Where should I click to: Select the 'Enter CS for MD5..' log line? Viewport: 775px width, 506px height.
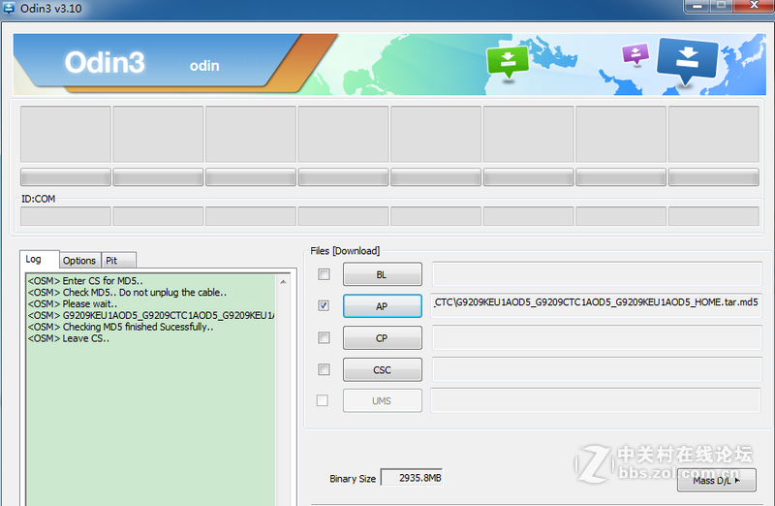85,281
